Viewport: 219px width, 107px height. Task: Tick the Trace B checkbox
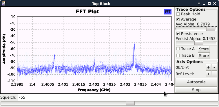click(178, 56)
